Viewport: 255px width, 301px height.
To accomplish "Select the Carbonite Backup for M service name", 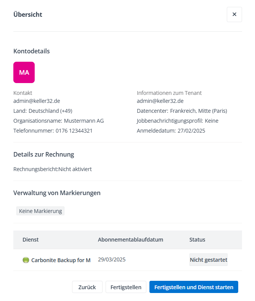I will coord(61,260).
